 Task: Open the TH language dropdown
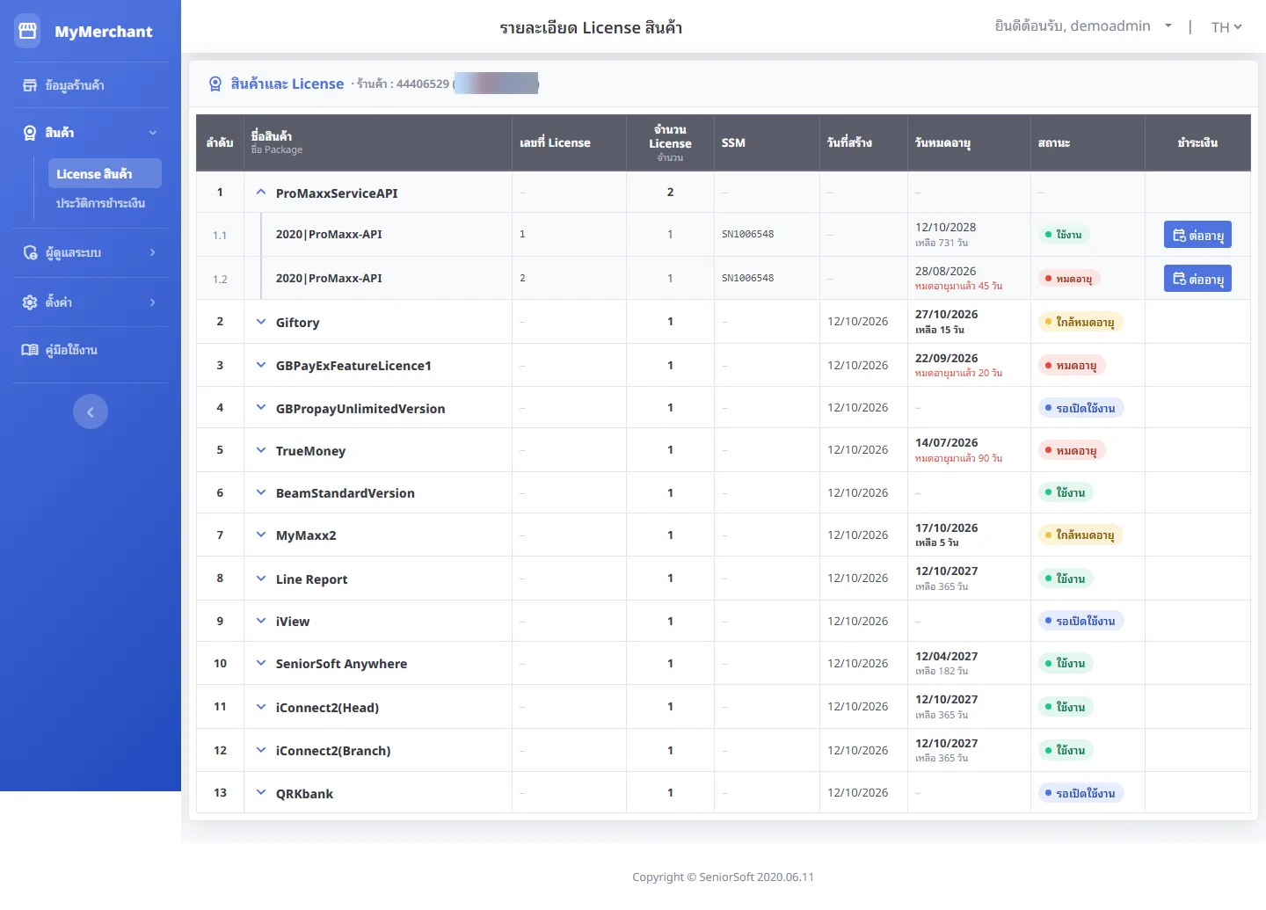coord(1226,27)
